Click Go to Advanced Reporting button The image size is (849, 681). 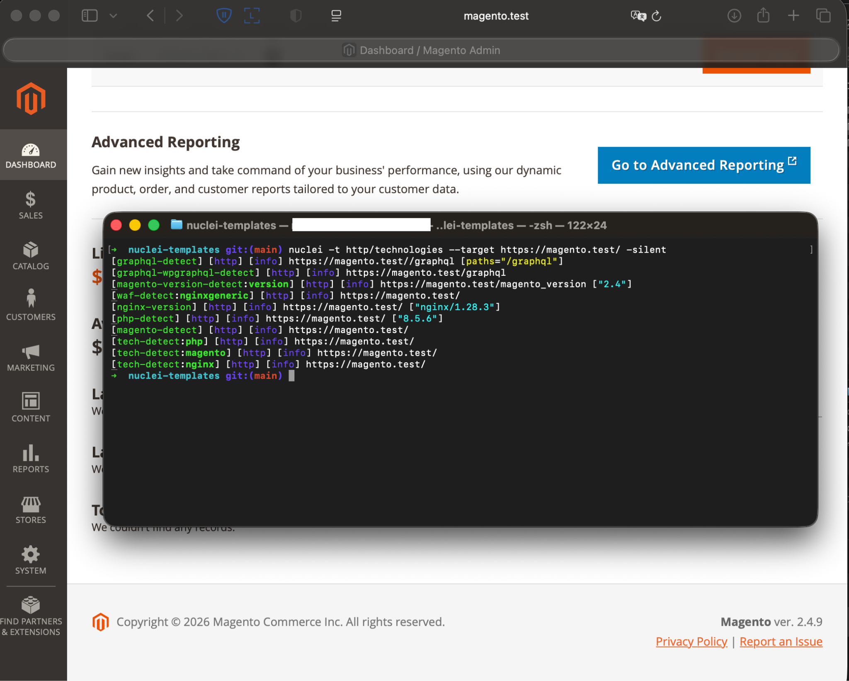tap(704, 165)
